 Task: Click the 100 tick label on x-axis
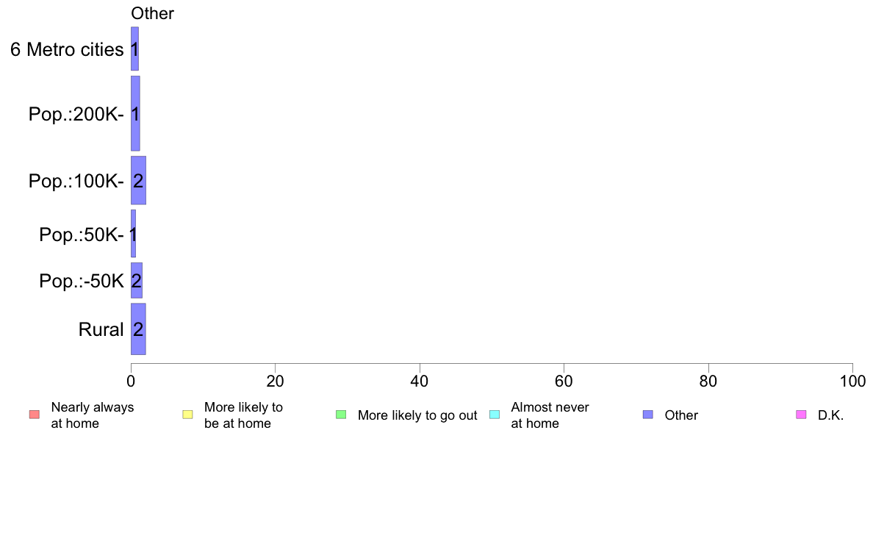click(x=852, y=381)
